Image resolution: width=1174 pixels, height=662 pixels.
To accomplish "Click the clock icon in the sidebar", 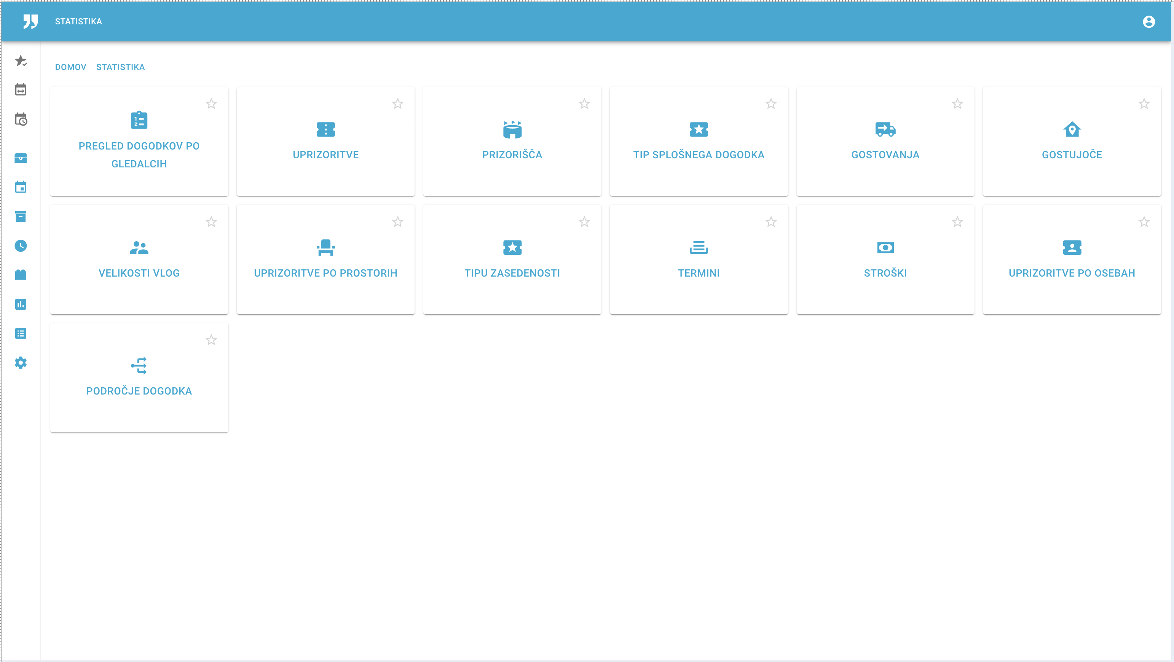I will pos(21,246).
